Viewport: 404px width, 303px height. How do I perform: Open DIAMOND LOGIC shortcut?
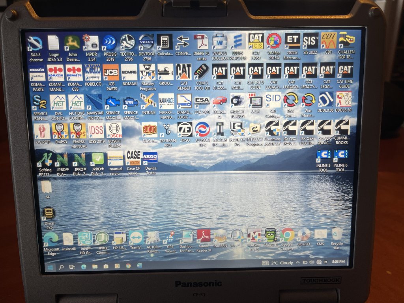point(184,101)
